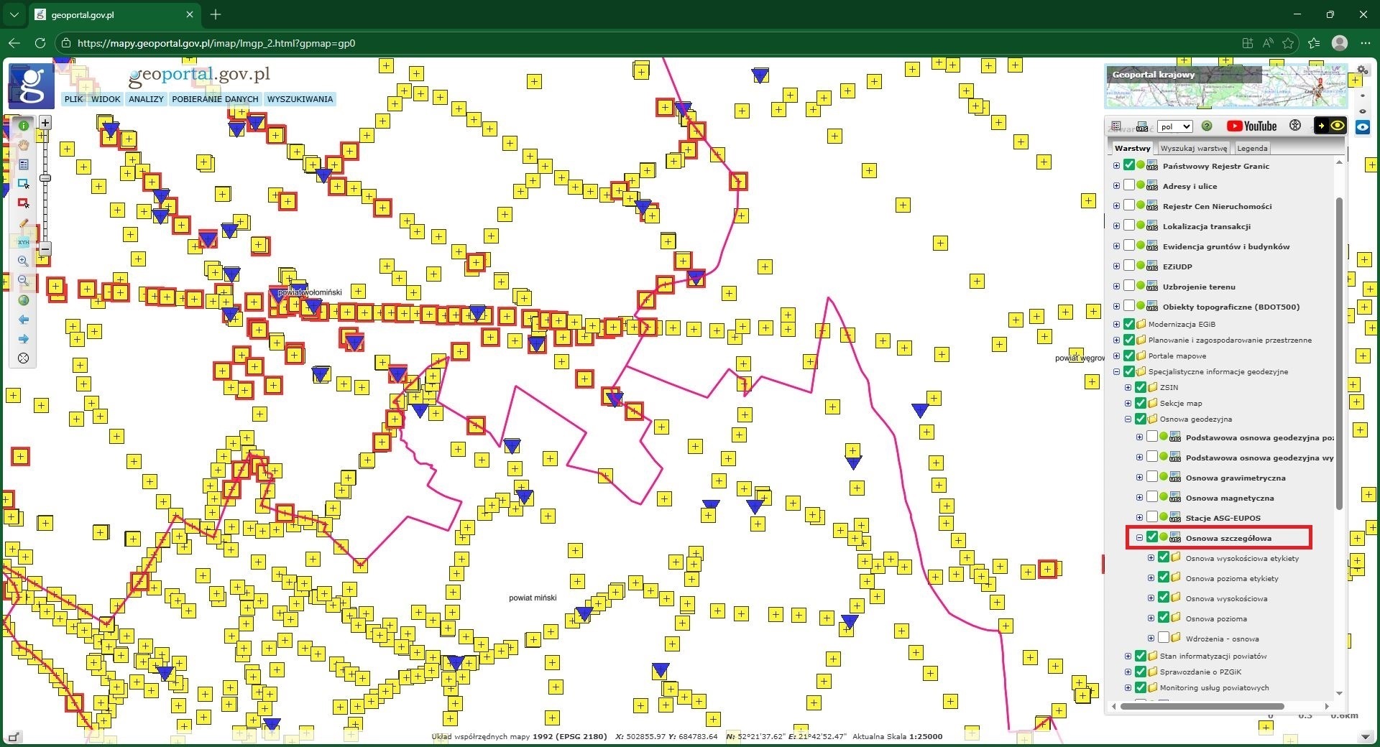Switch to the Legenda tab

[1252, 148]
